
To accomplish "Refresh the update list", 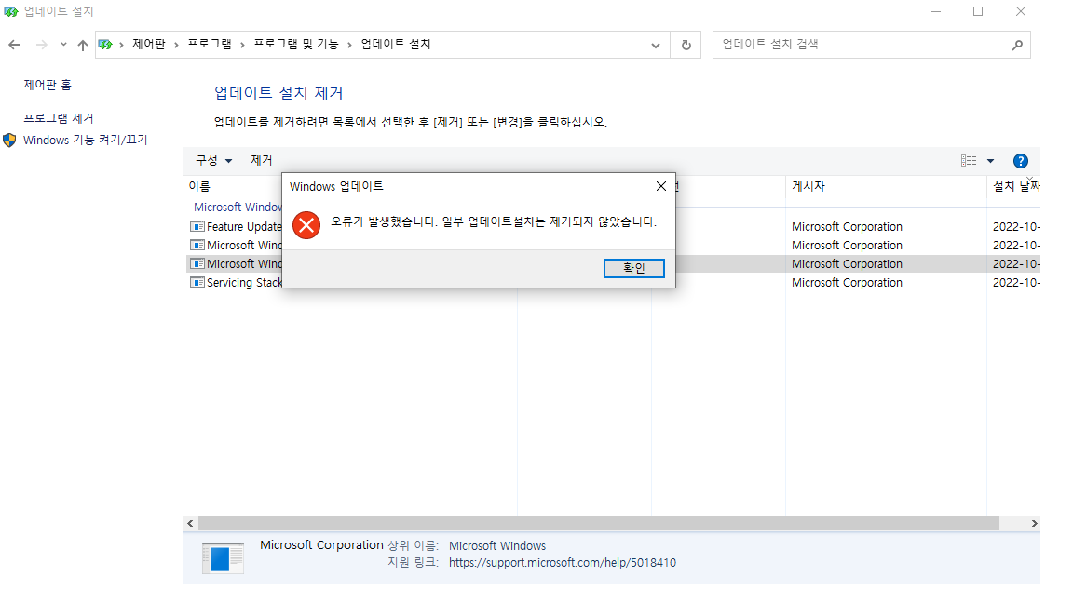I will pos(686,45).
